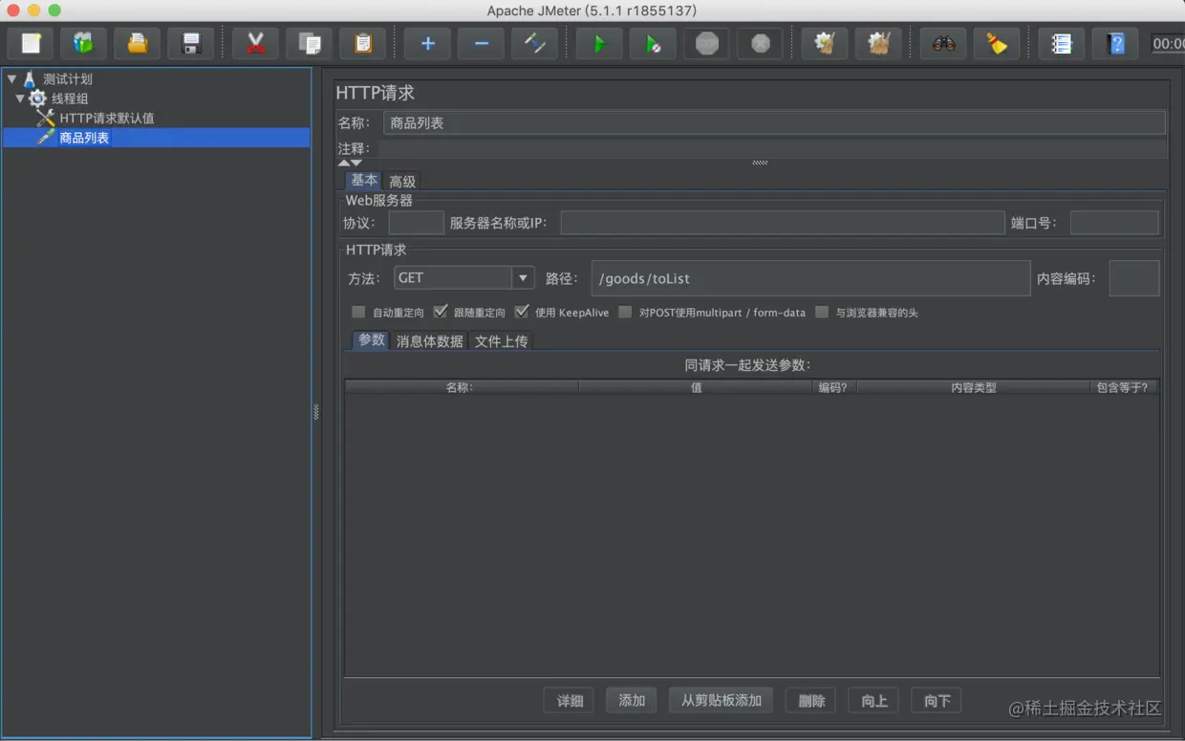The height and width of the screenshot is (741, 1185).
Task: Click the dropper icon of 商品列表
Action: tap(46, 138)
